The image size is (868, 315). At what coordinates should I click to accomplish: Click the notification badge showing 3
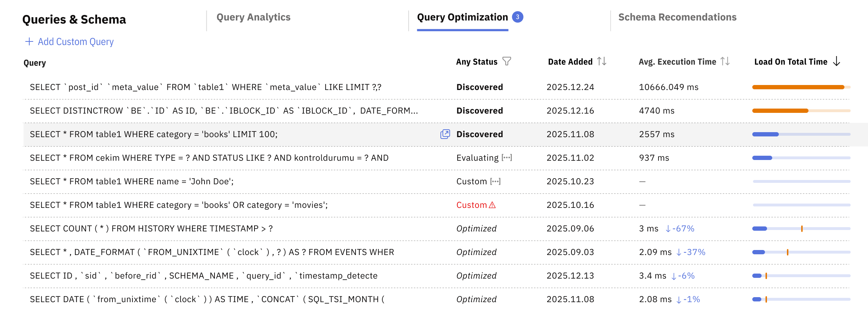[x=518, y=17]
